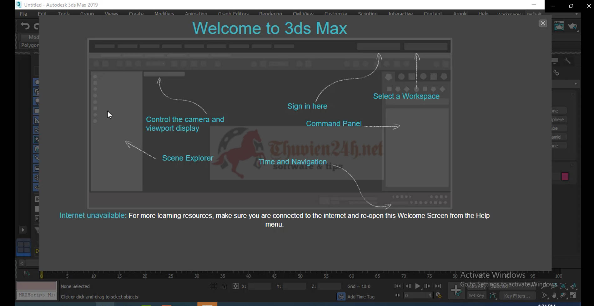Select the Orbit viewport tool
The image size is (594, 306).
[x=563, y=295]
